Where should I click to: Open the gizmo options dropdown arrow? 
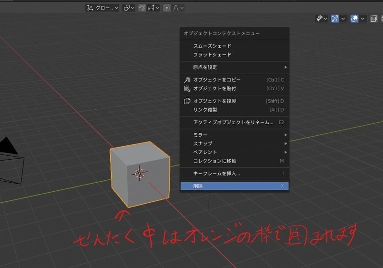[343, 19]
